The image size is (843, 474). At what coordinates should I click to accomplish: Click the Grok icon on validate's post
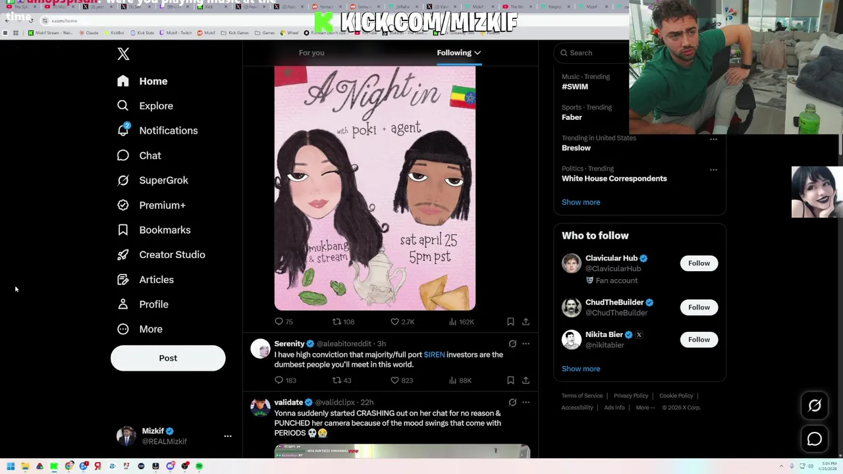(512, 402)
